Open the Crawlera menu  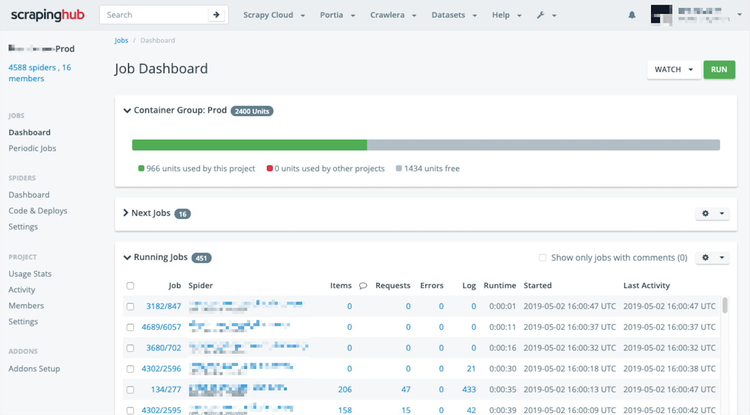coord(393,15)
